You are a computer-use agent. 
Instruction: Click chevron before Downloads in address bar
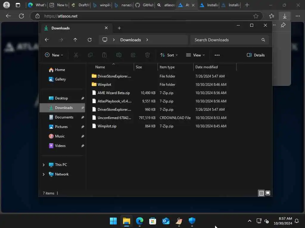click(114, 40)
